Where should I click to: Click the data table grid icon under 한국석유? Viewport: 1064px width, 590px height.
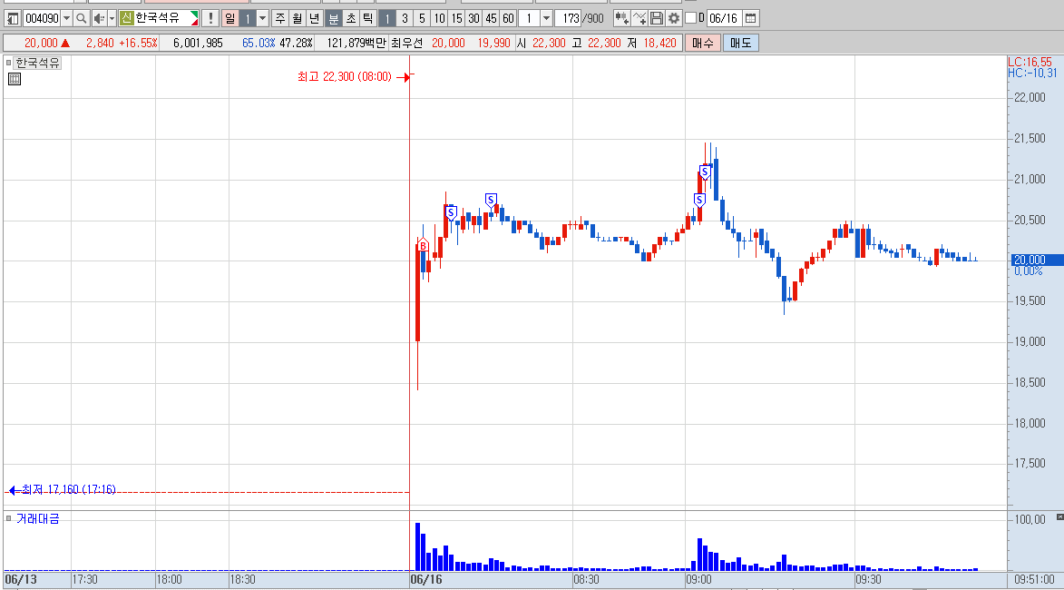click(15, 80)
